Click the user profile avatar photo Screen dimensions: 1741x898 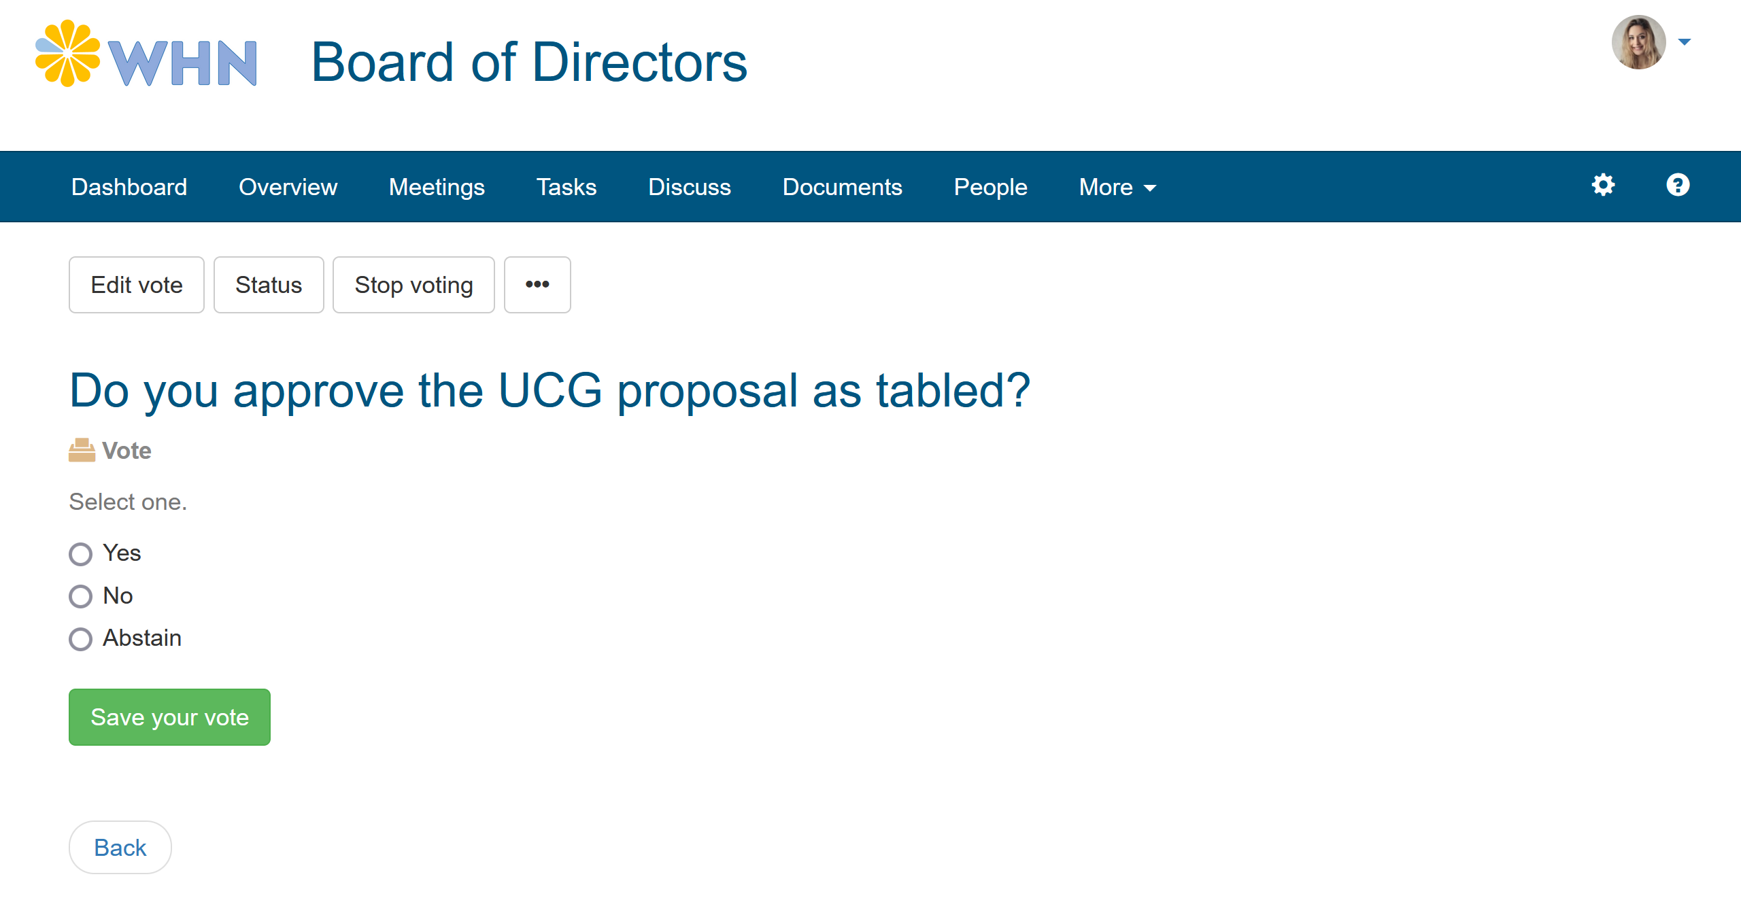coord(1638,42)
